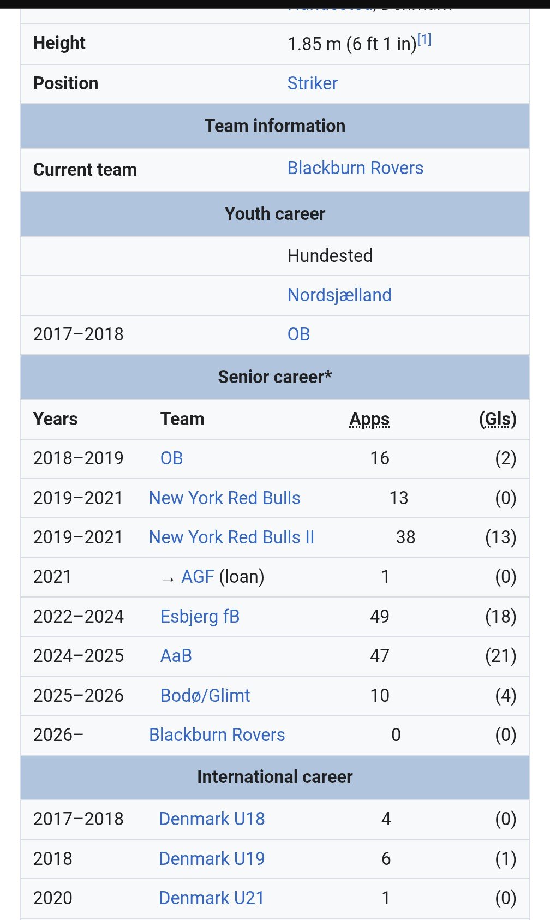Open the Bodø/Glimt team link
550x920 pixels.
click(205, 696)
